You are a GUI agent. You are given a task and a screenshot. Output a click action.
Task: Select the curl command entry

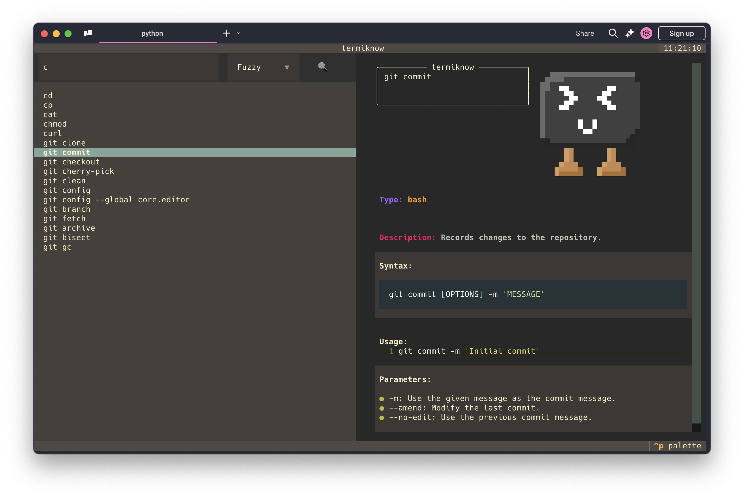pos(52,133)
